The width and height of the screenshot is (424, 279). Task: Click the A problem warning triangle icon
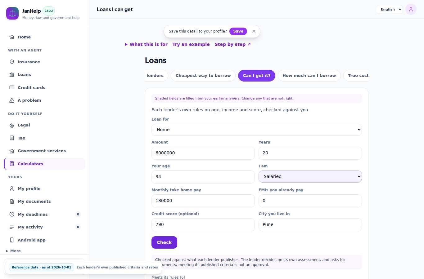click(x=12, y=100)
